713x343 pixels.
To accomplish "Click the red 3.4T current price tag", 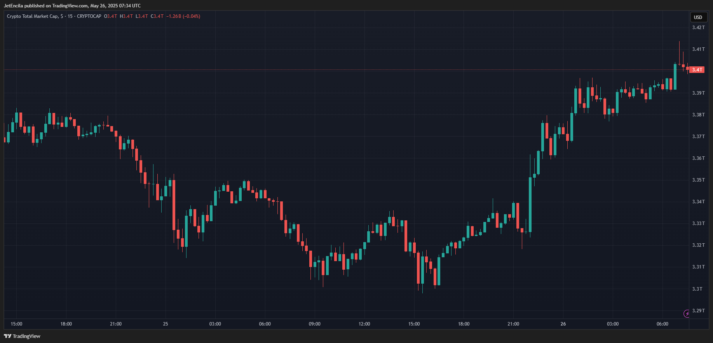I will click(x=697, y=70).
